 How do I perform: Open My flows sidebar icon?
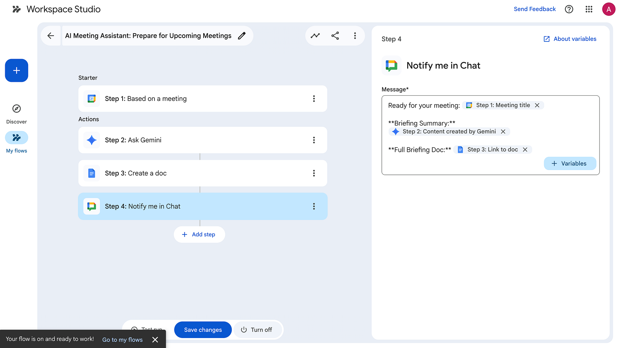[16, 137]
